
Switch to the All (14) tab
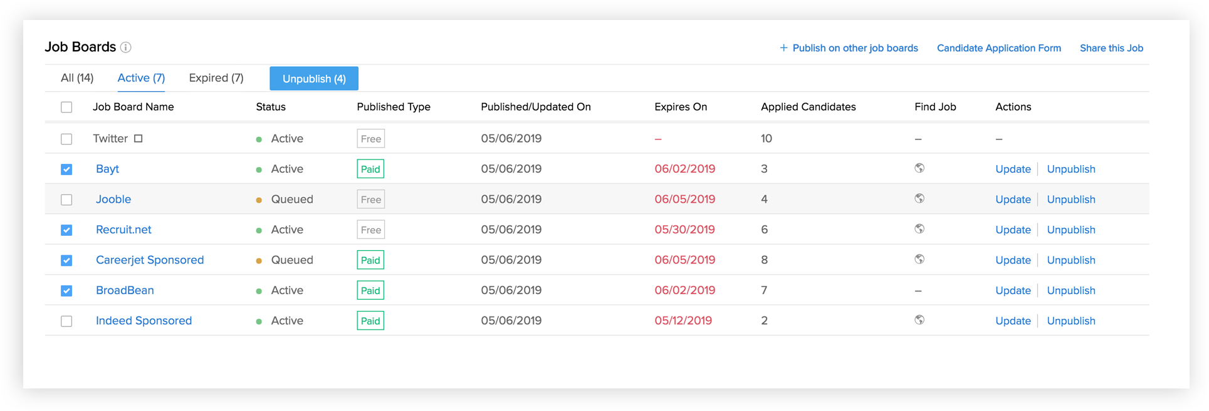pyautogui.click(x=77, y=78)
